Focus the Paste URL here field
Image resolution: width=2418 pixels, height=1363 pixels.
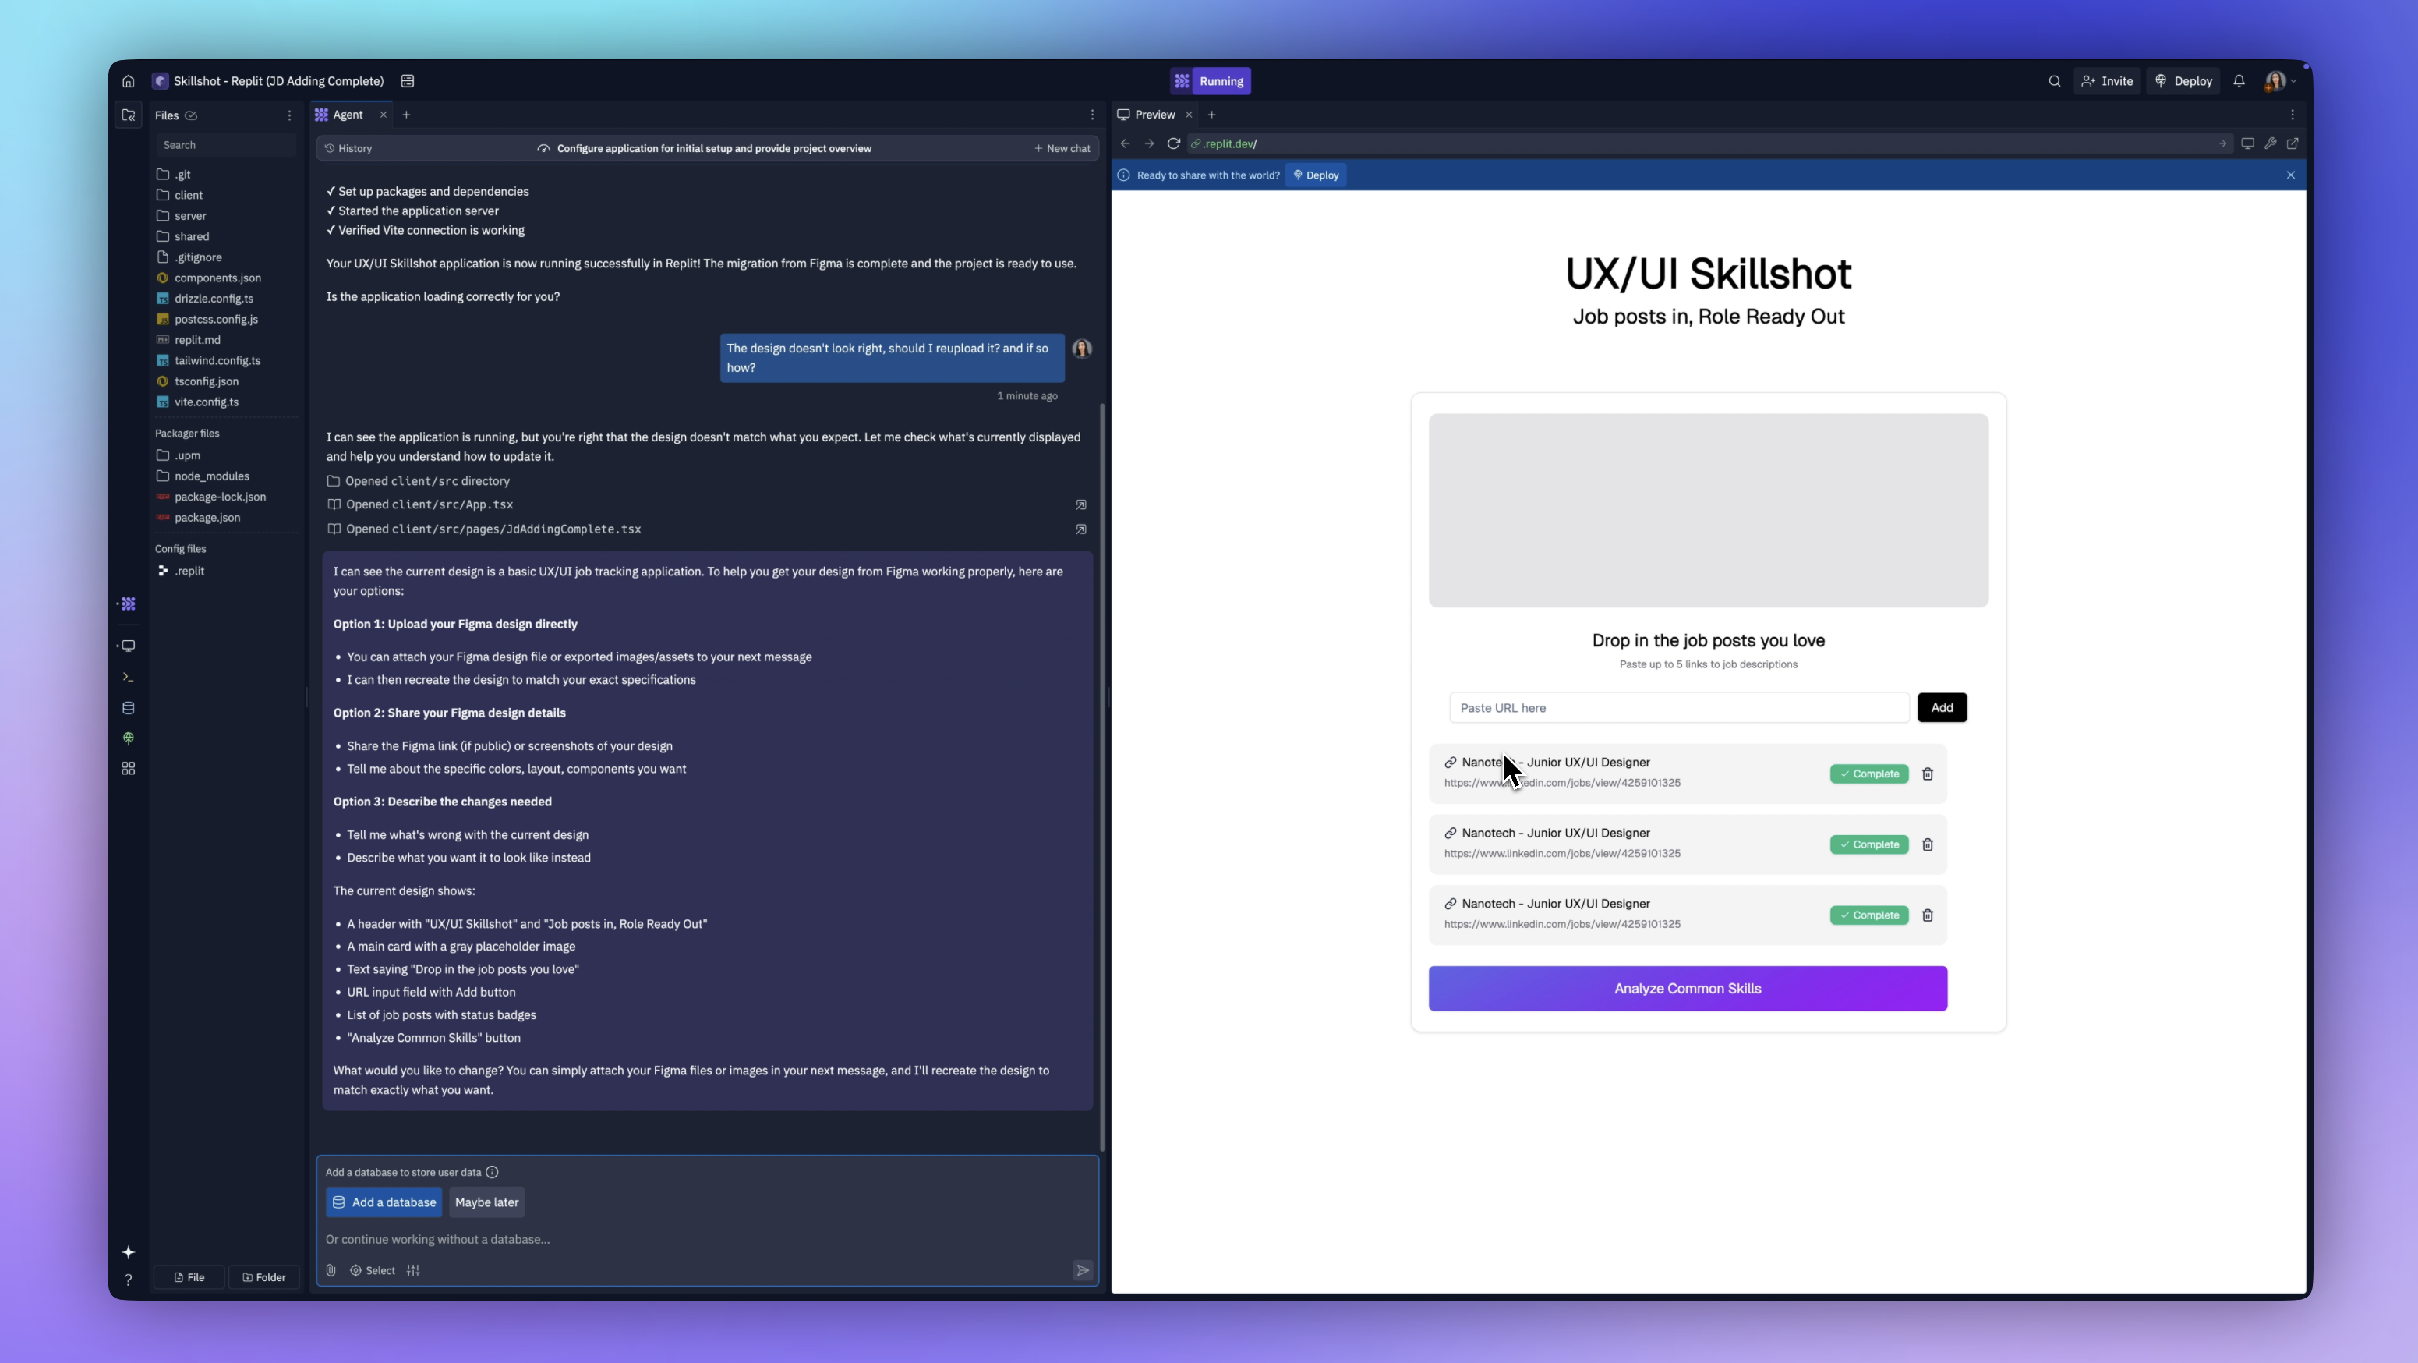[1679, 708]
